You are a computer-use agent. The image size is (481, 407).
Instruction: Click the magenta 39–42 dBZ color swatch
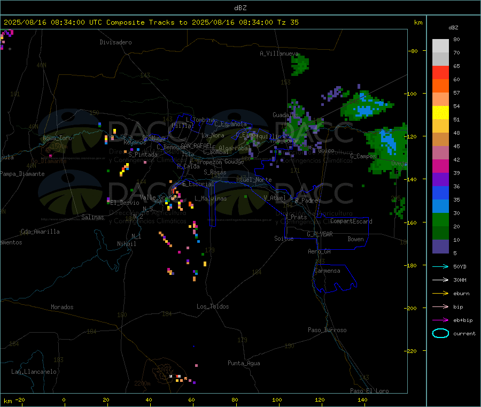[x=440, y=166]
